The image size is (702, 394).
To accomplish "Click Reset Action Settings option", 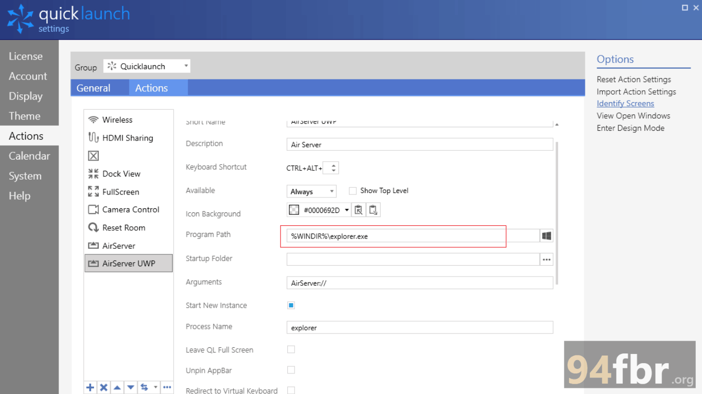I will pyautogui.click(x=634, y=80).
